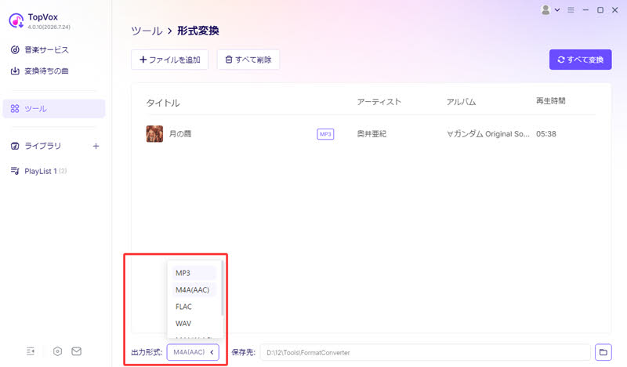Browse output folder with the folder icon

[603, 353]
